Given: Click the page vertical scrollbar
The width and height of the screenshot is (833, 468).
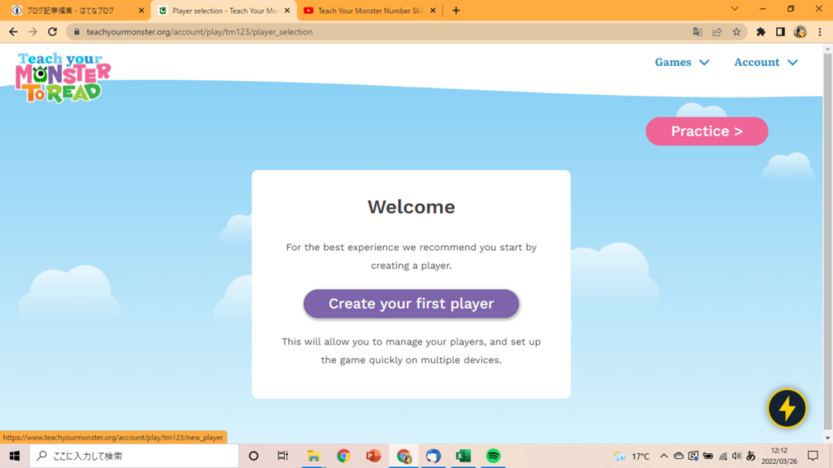Looking at the screenshot, I should tap(827, 243).
